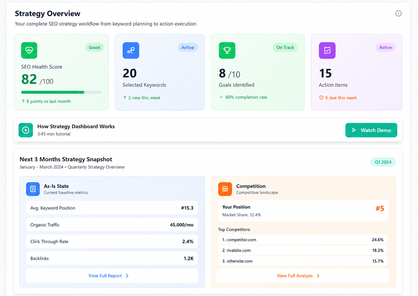Viewport: 418px width, 296px height.
Task: Click the #5 position value
Action: (380, 208)
